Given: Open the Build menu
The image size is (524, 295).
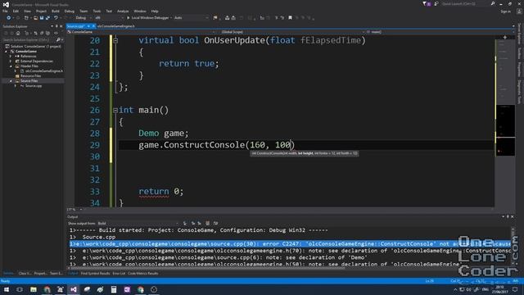Looking at the screenshot, I should pyautogui.click(x=56, y=11).
